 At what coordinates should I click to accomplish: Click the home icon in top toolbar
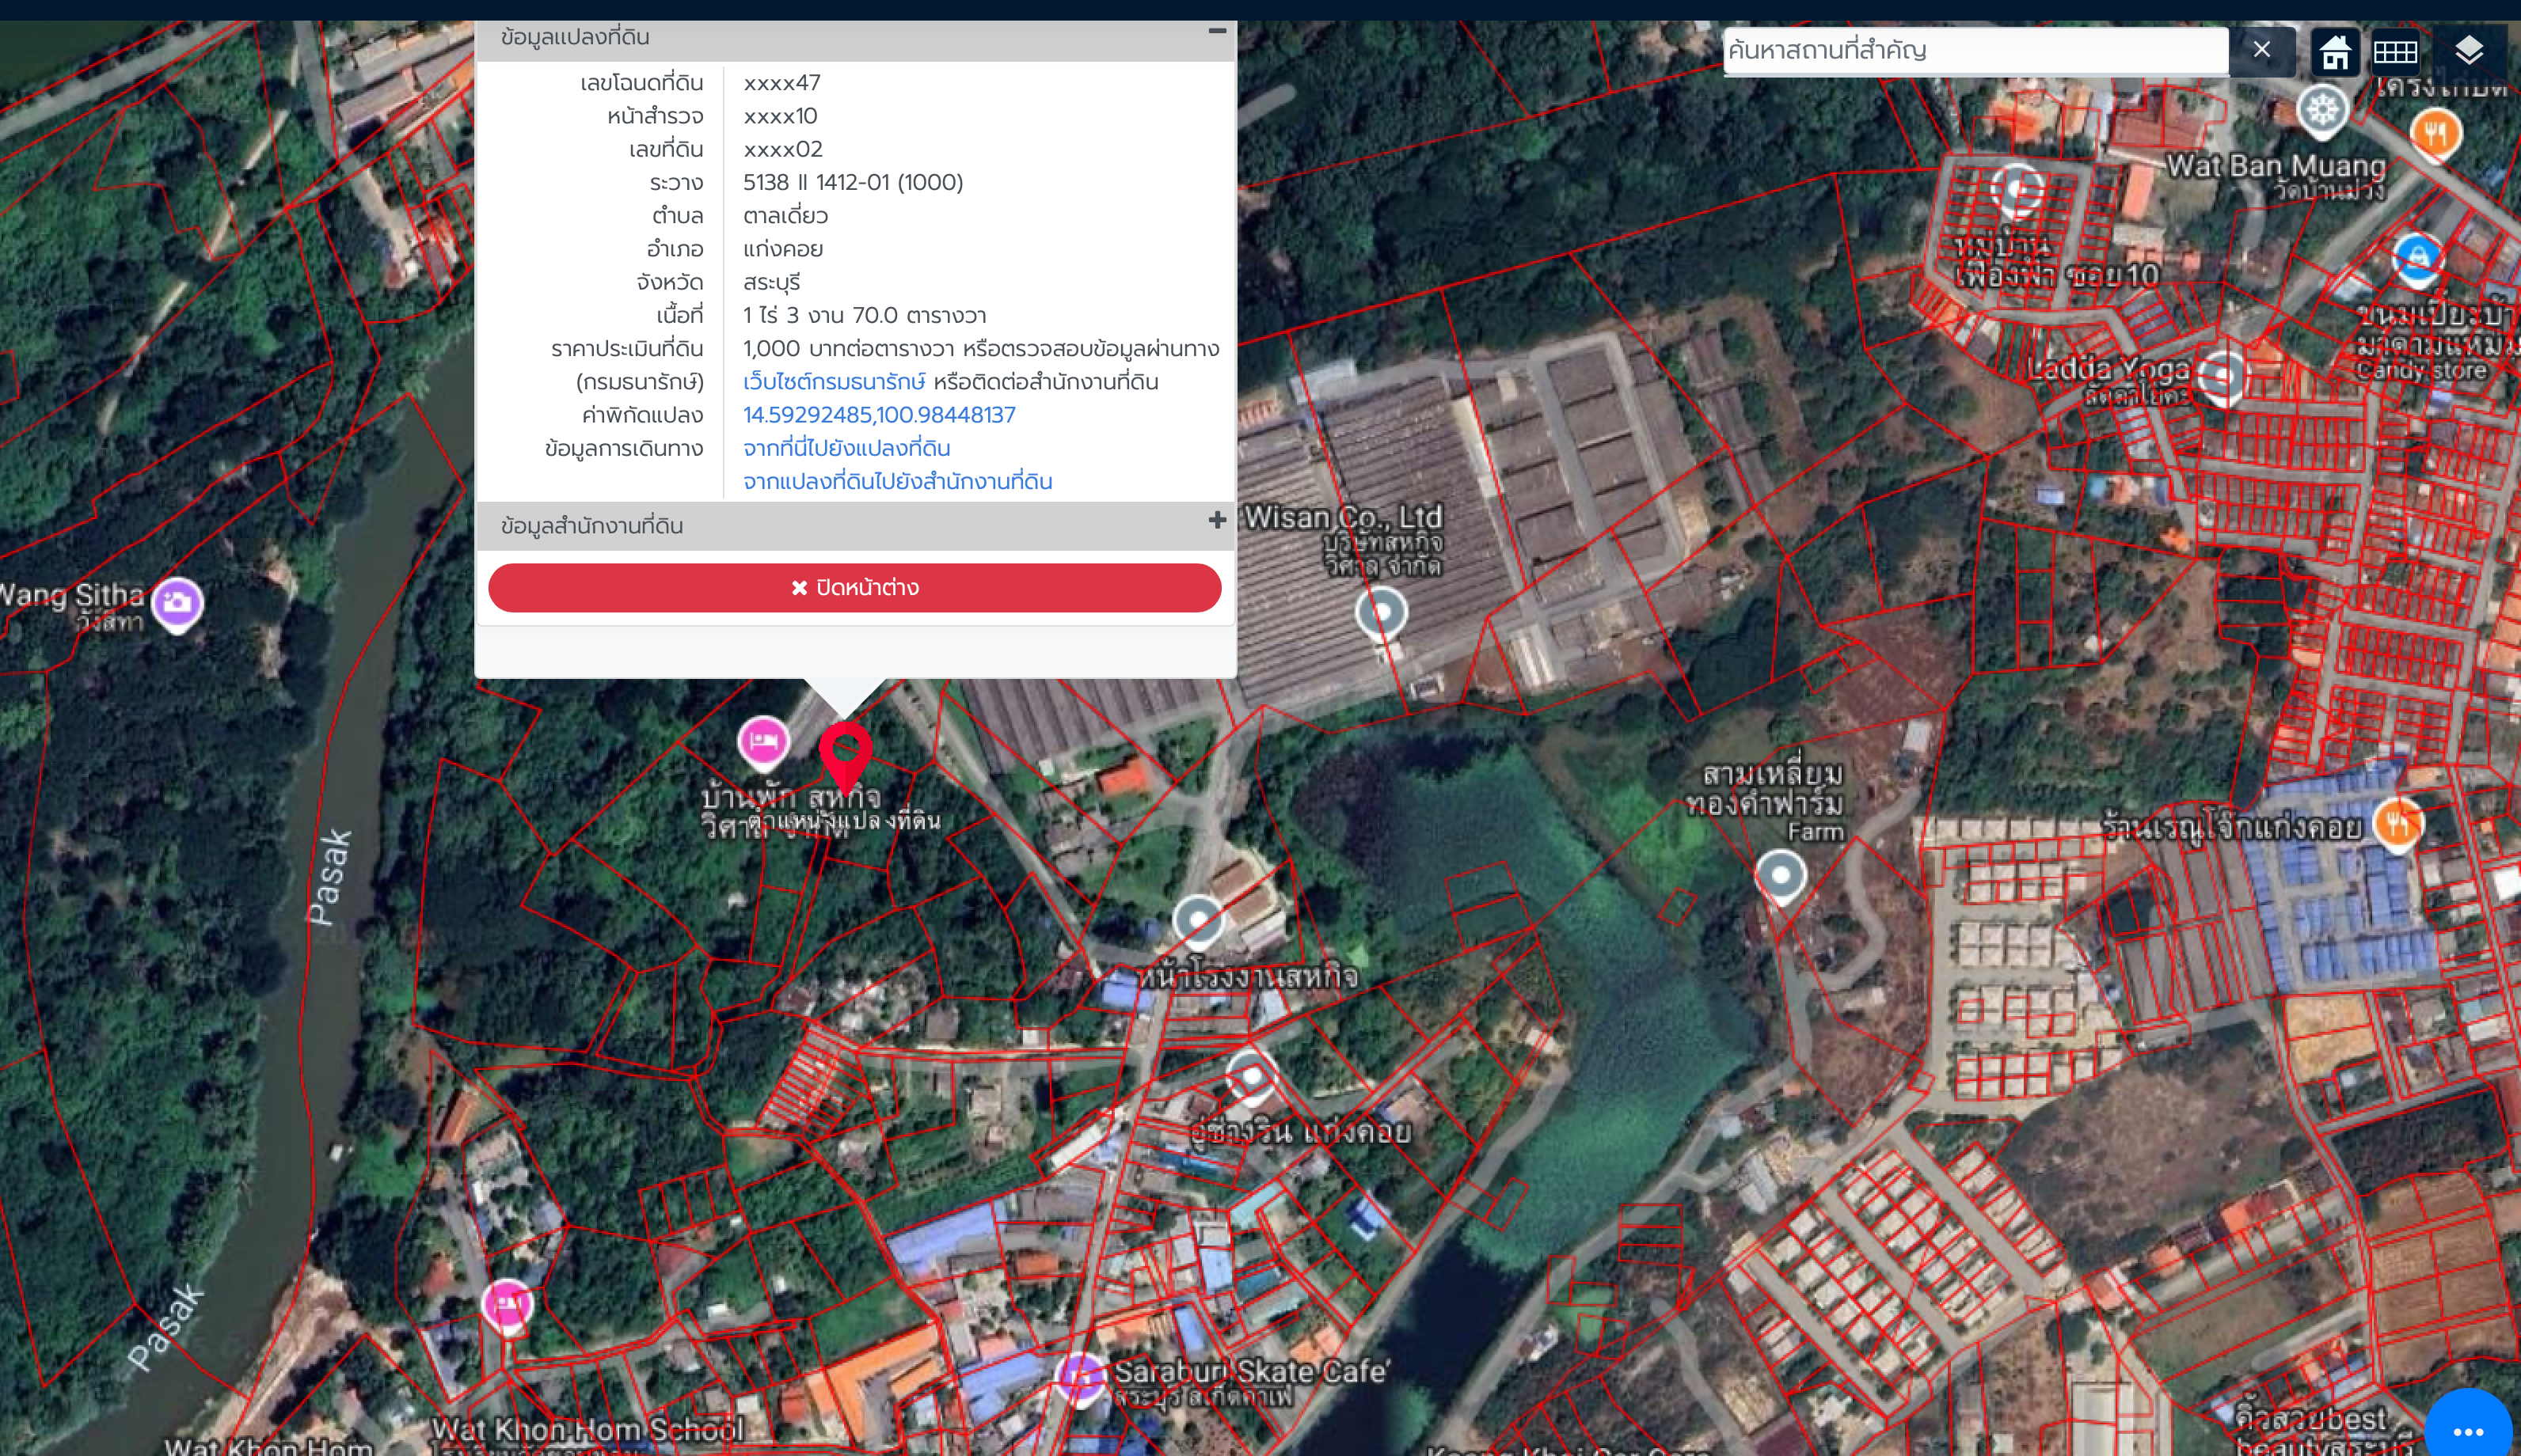point(2334,51)
